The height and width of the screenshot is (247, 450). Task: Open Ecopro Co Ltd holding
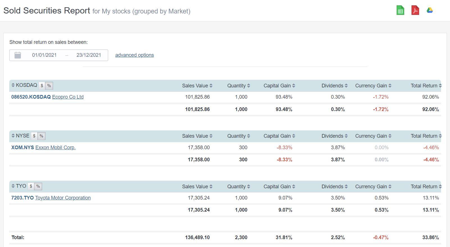pyautogui.click(x=68, y=97)
